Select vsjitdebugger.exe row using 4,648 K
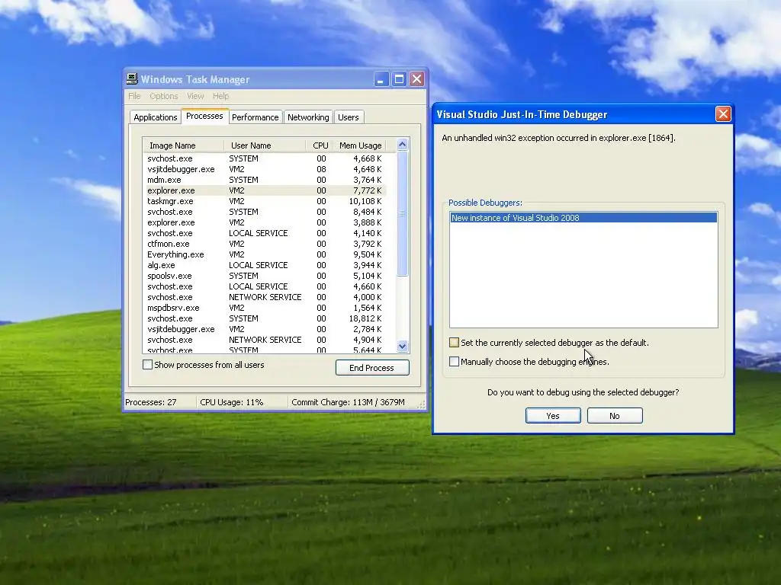781x585 pixels. [x=265, y=169]
